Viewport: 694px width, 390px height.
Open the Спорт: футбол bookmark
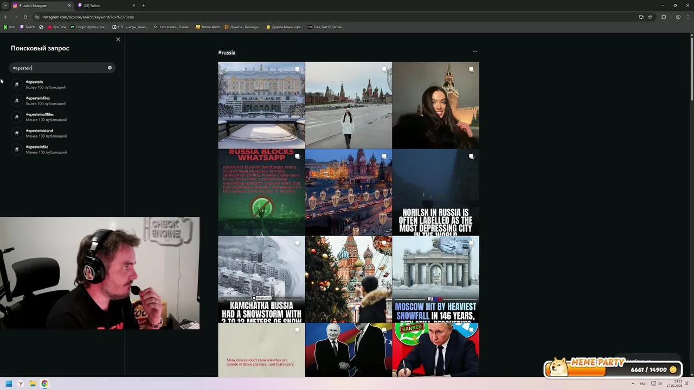pyautogui.click(x=89, y=27)
